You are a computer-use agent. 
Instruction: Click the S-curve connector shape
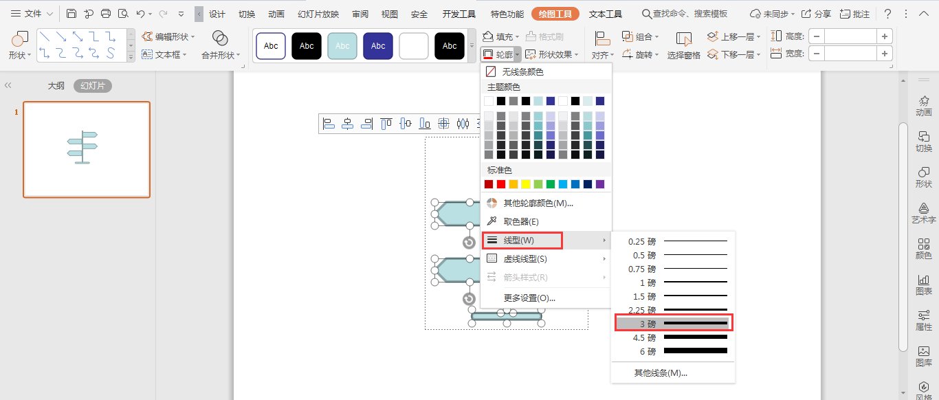coord(111,53)
